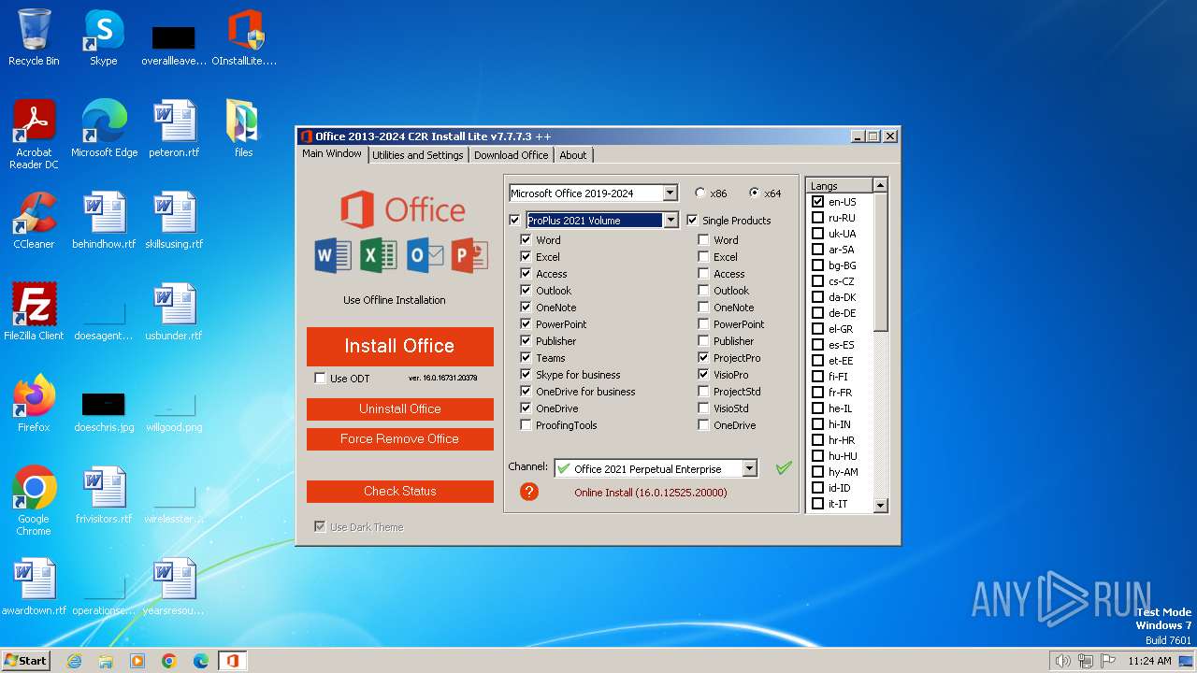
Task: Uncheck ProjectPro single product
Action: point(703,358)
